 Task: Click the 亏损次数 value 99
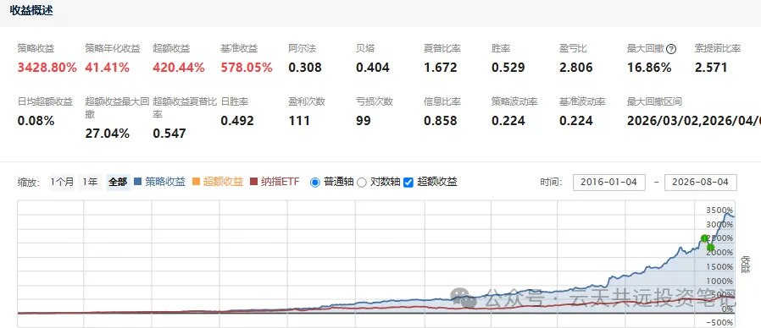pyautogui.click(x=364, y=121)
